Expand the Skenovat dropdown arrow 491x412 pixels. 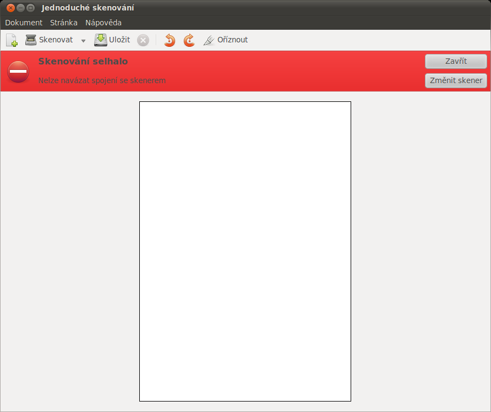pos(83,40)
